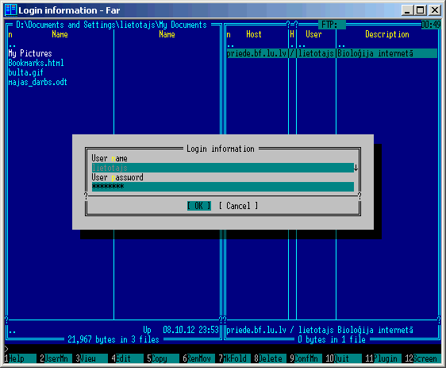
Task: Click the 3 View key bar item
Action: tap(91, 358)
